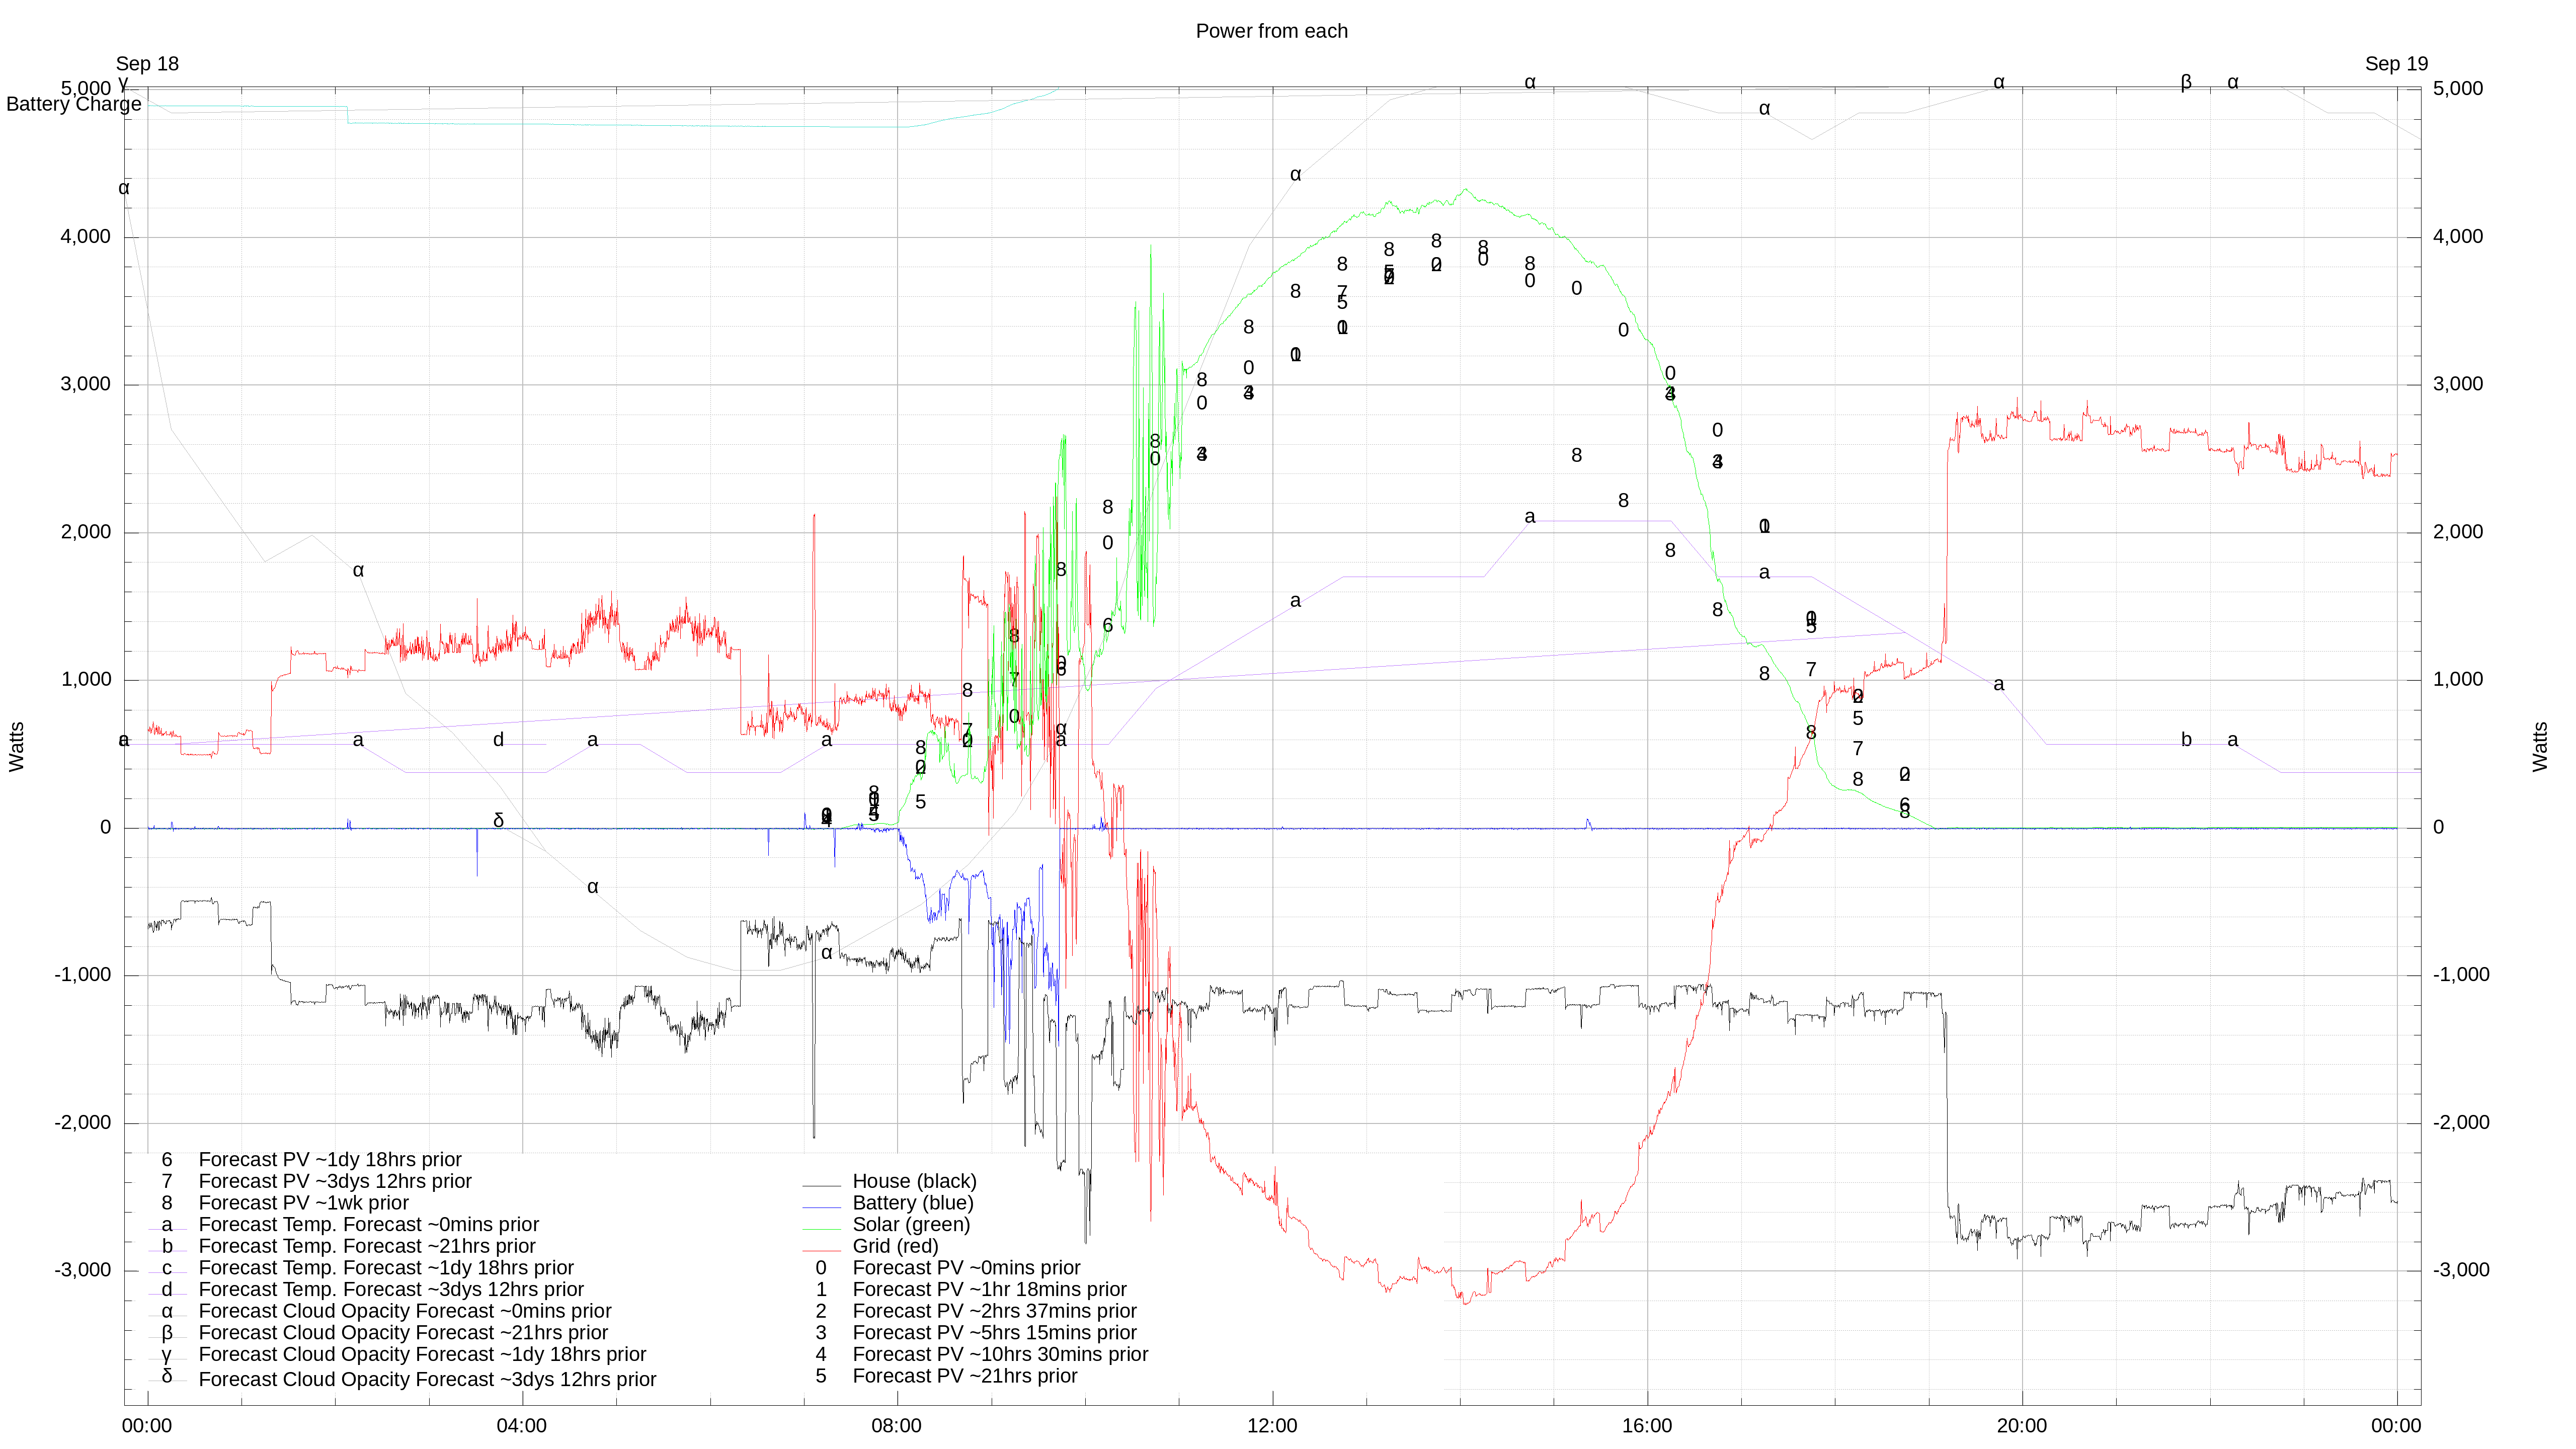Click the '00:00' label at x-axis start

pos(147,1426)
